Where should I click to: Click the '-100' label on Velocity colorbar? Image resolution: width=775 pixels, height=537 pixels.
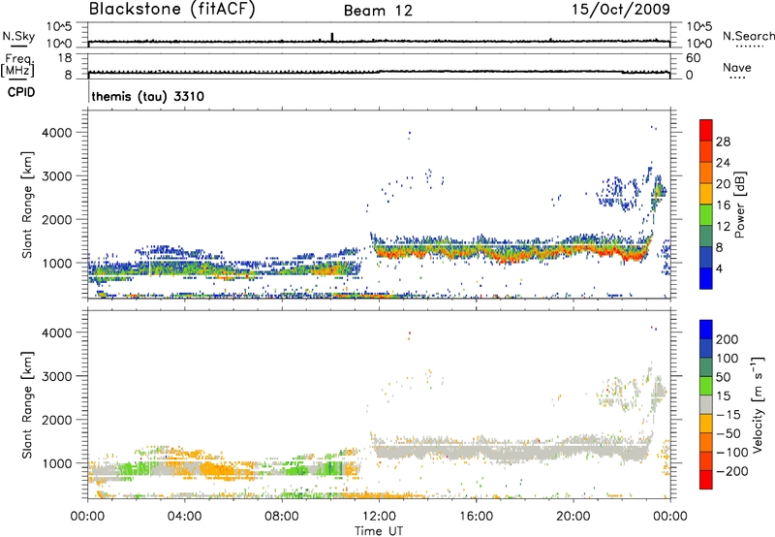coord(732,453)
